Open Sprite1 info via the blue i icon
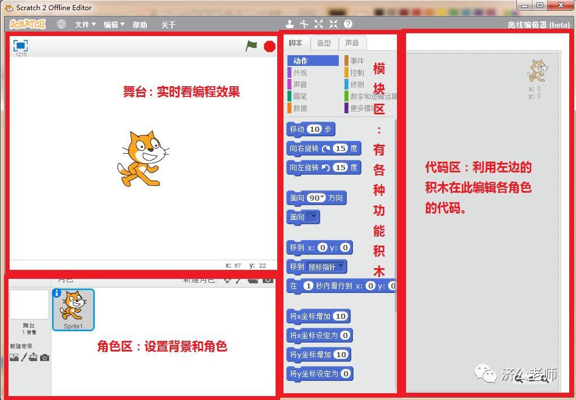The width and height of the screenshot is (576, 400). [56, 293]
